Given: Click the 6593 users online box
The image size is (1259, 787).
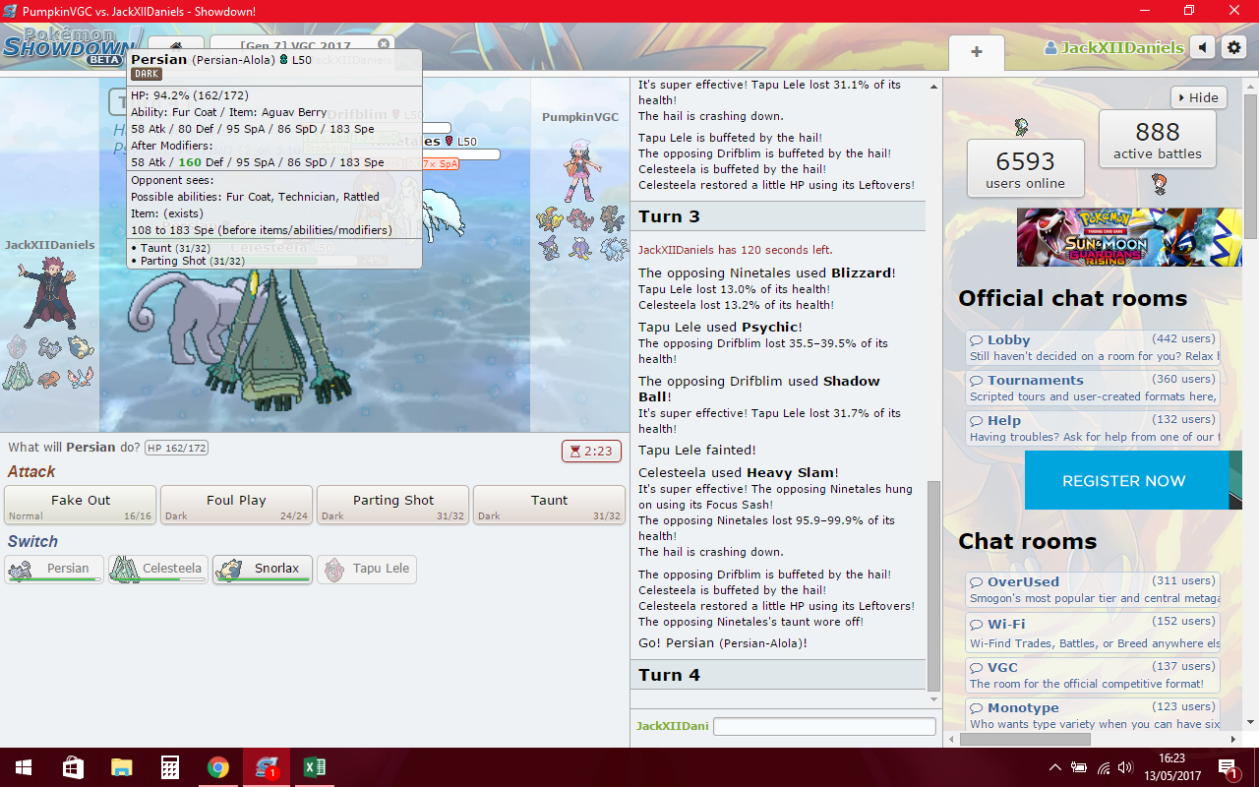Looking at the screenshot, I should [x=1026, y=170].
